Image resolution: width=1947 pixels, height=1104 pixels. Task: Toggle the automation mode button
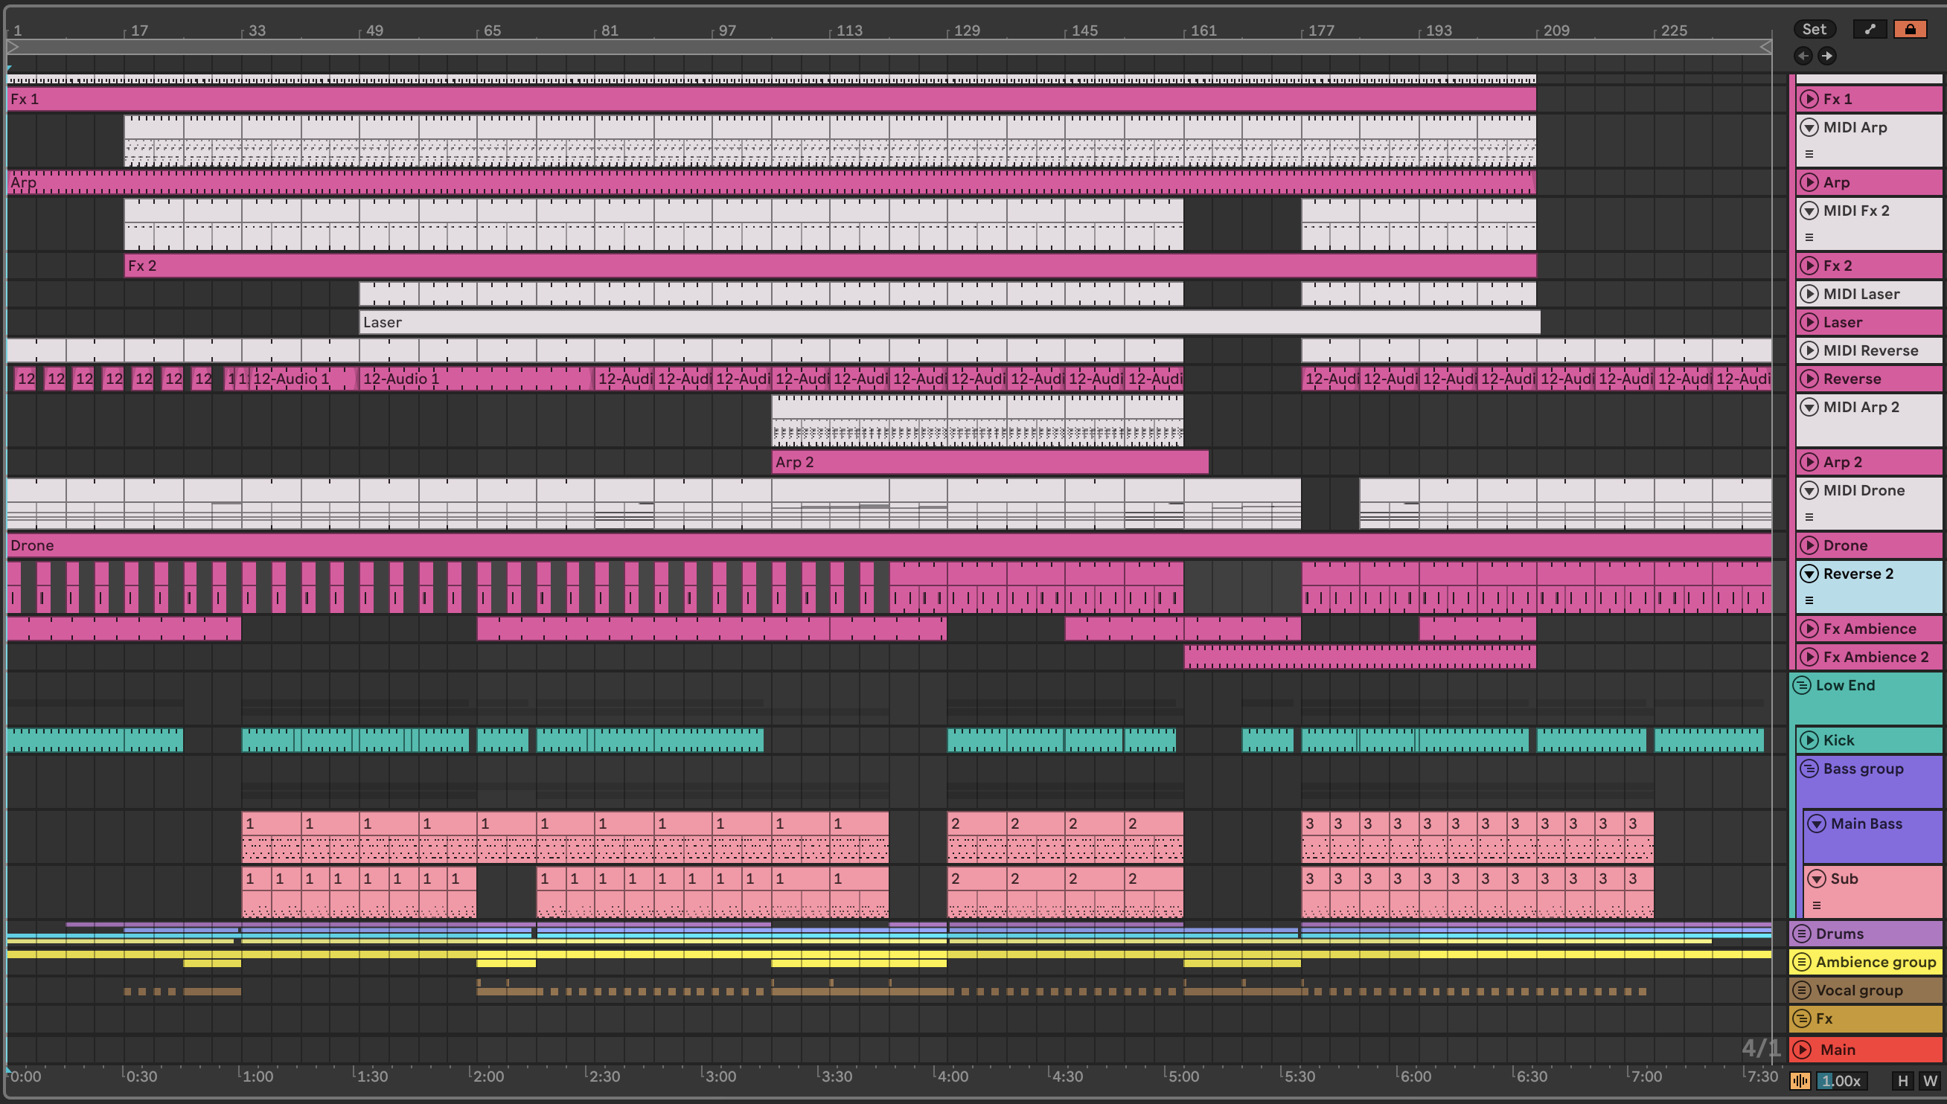pyautogui.click(x=1870, y=29)
